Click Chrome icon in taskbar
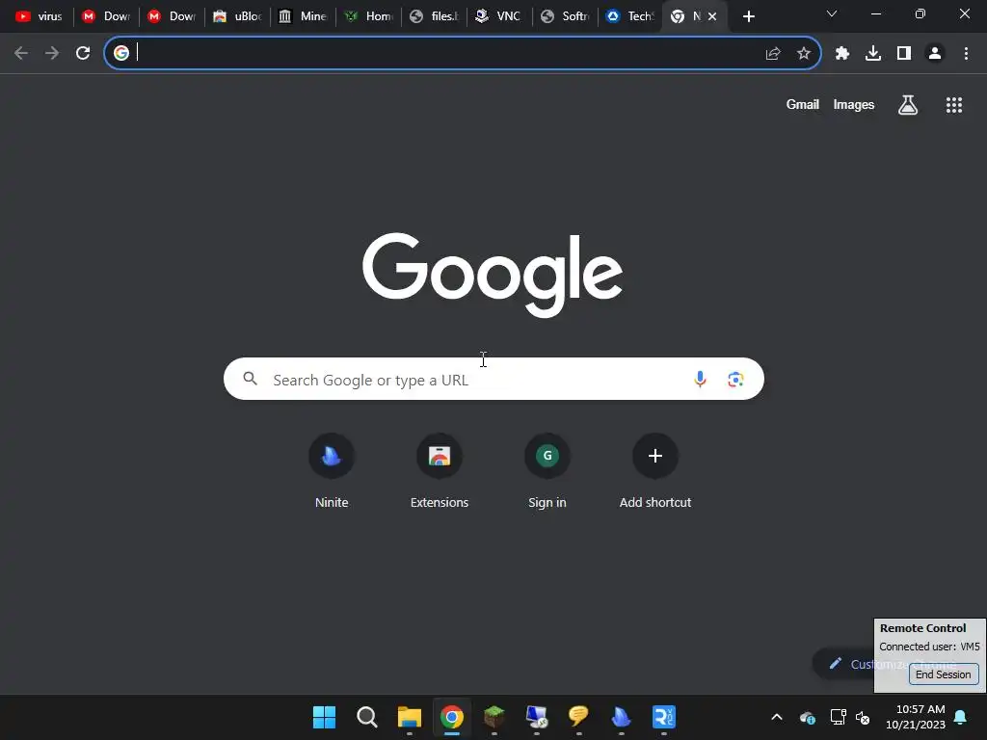 pos(452,717)
